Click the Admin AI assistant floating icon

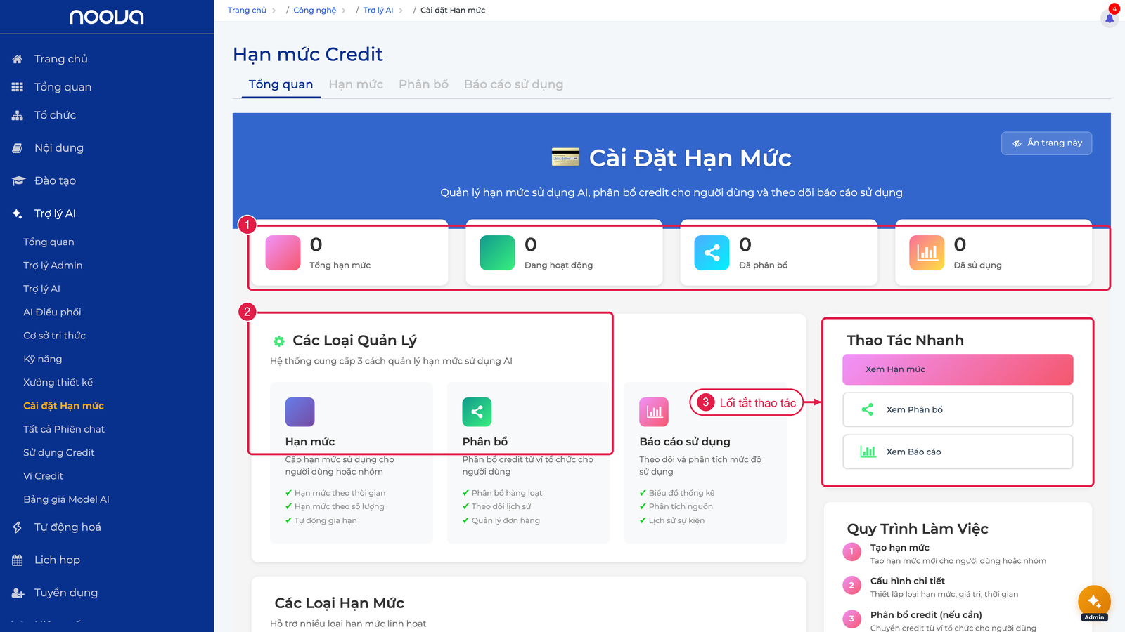point(1094,601)
